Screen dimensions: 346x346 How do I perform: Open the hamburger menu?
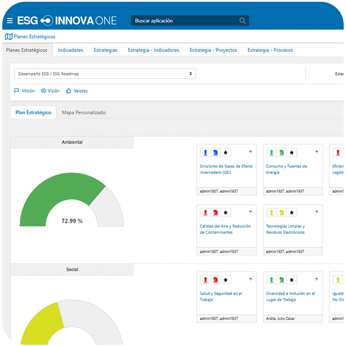pos(10,21)
